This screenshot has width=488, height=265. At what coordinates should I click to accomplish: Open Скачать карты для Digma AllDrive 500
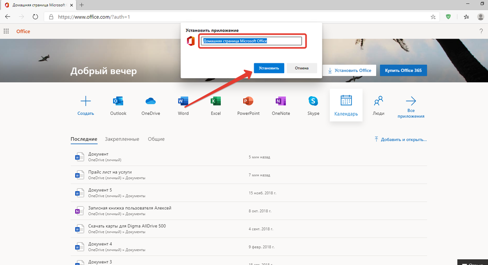pyautogui.click(x=127, y=226)
